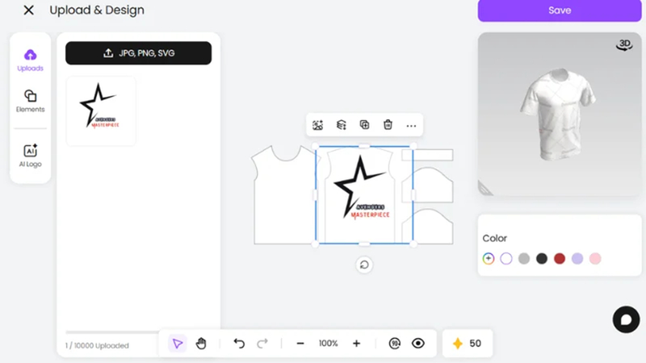This screenshot has height=363, width=646.
Task: Zoom out with the minus button
Action: pos(300,344)
